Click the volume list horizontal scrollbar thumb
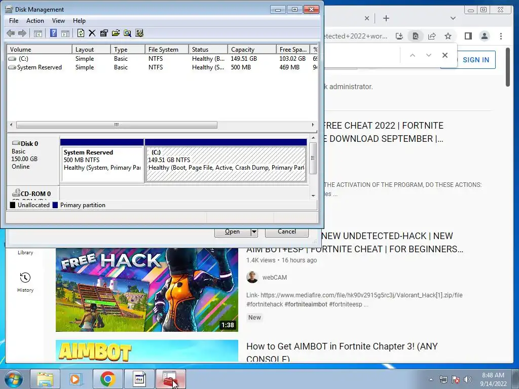This screenshot has height=389, width=519. 117,125
